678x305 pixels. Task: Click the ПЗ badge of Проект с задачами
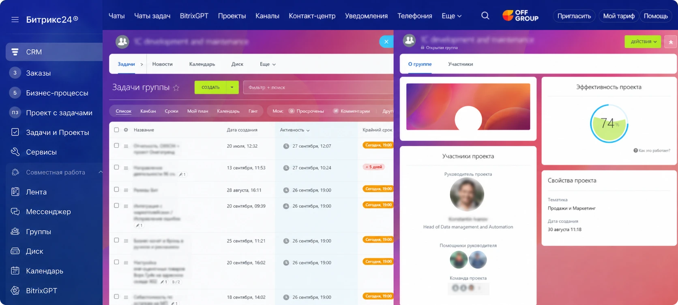click(15, 112)
